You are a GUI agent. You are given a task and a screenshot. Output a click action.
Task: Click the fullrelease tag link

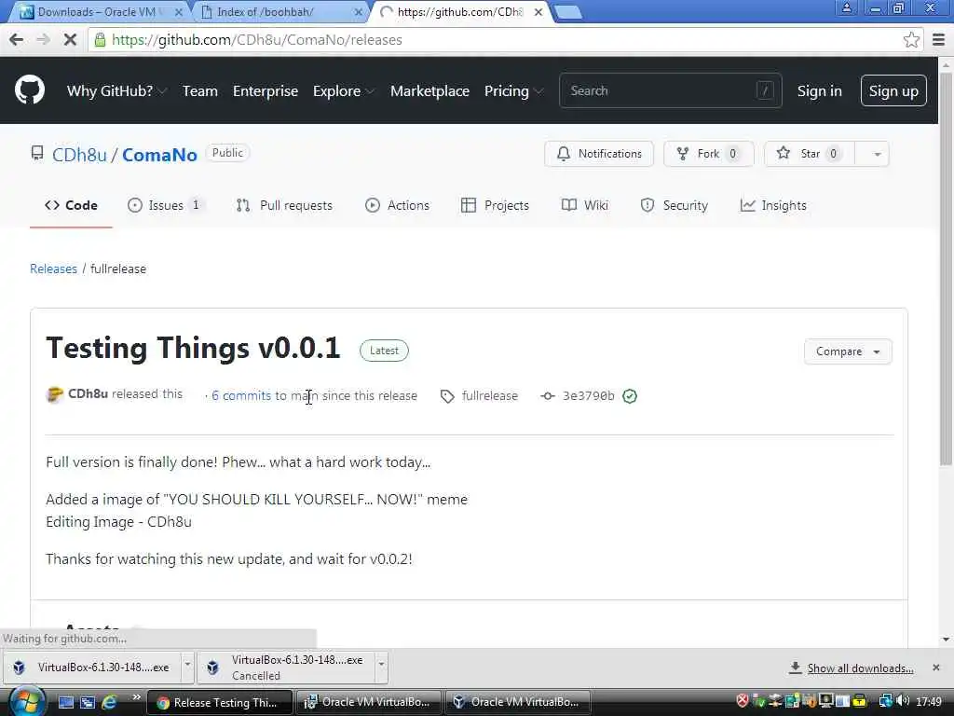(489, 395)
